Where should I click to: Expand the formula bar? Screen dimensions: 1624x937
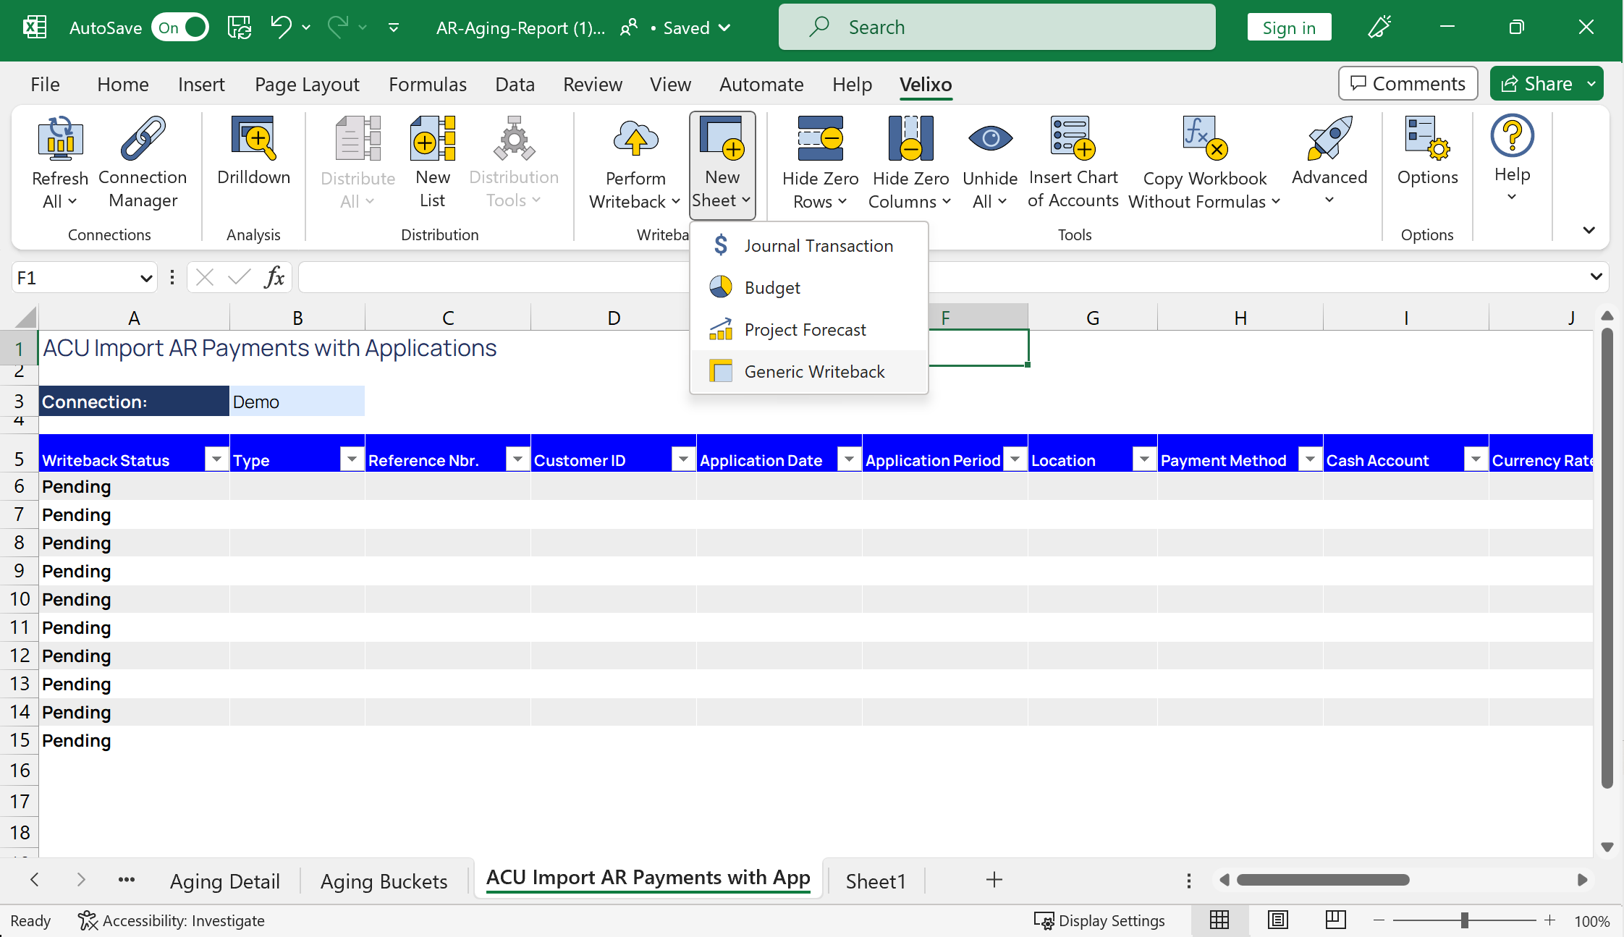click(1596, 277)
